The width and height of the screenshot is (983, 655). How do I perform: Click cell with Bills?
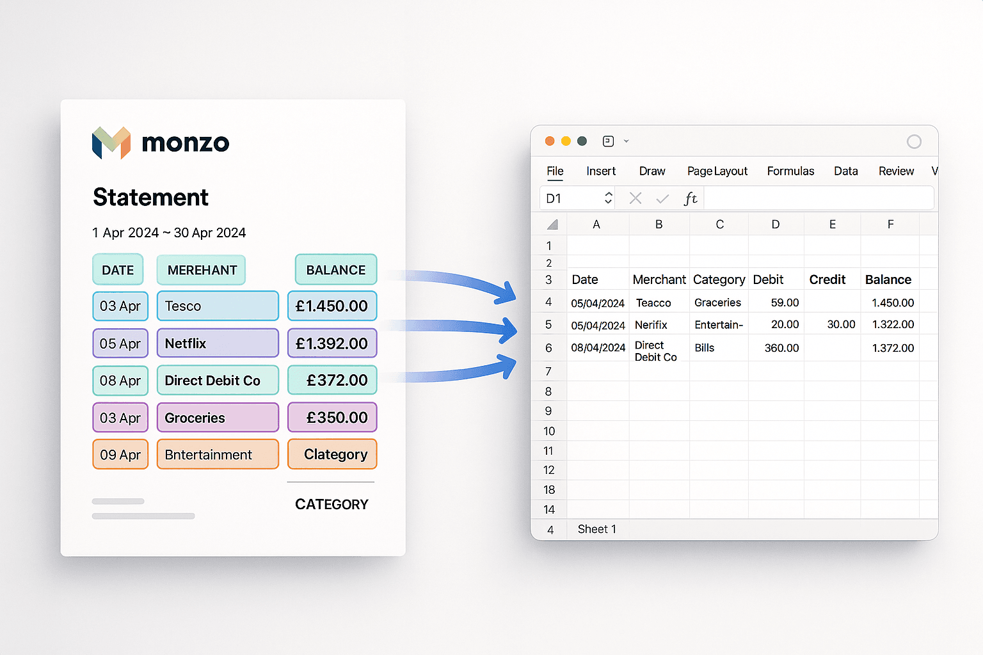point(719,348)
